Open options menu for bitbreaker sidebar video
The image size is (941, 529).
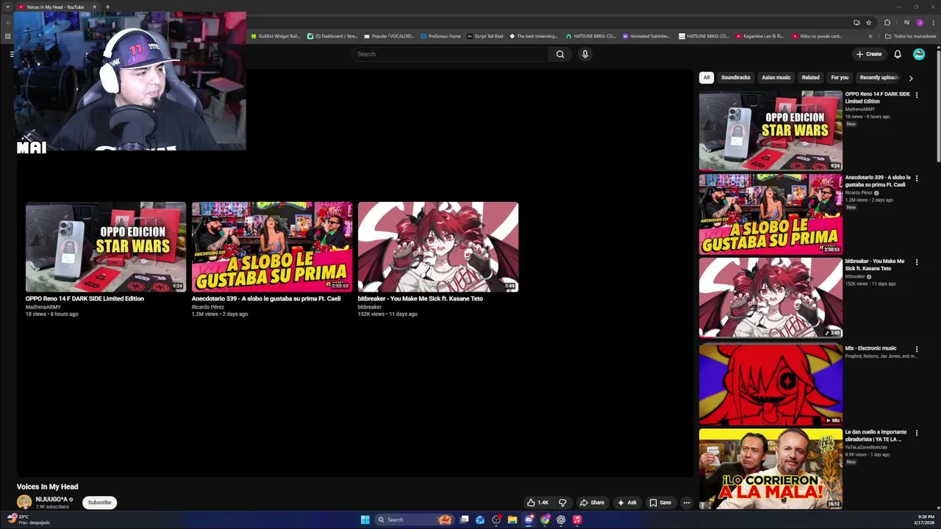tap(917, 262)
